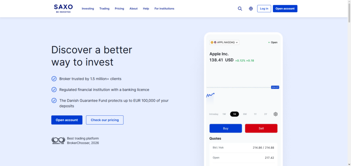This screenshot has height=166, width=351.
Task: Click checkmark icon beside Danish Guarantee Fund
Action: click(x=54, y=101)
